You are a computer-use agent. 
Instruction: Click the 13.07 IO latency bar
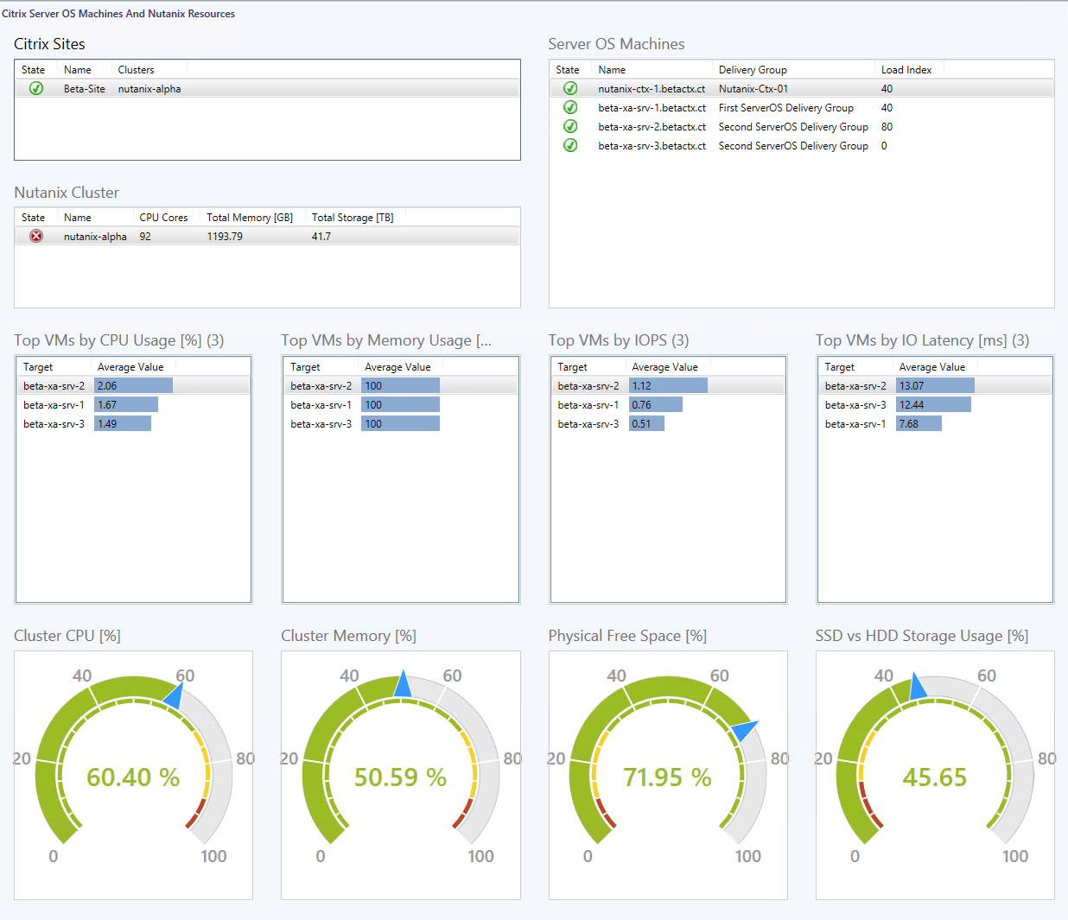click(935, 385)
